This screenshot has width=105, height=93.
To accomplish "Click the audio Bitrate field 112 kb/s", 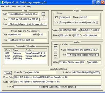I will click(72, 62).
